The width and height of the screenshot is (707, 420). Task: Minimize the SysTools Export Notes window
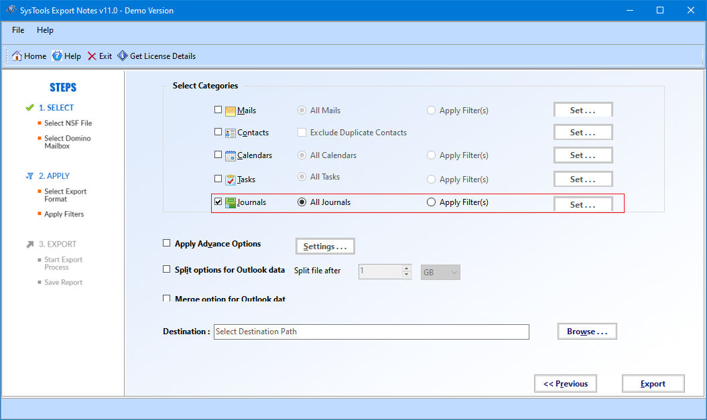(629, 10)
